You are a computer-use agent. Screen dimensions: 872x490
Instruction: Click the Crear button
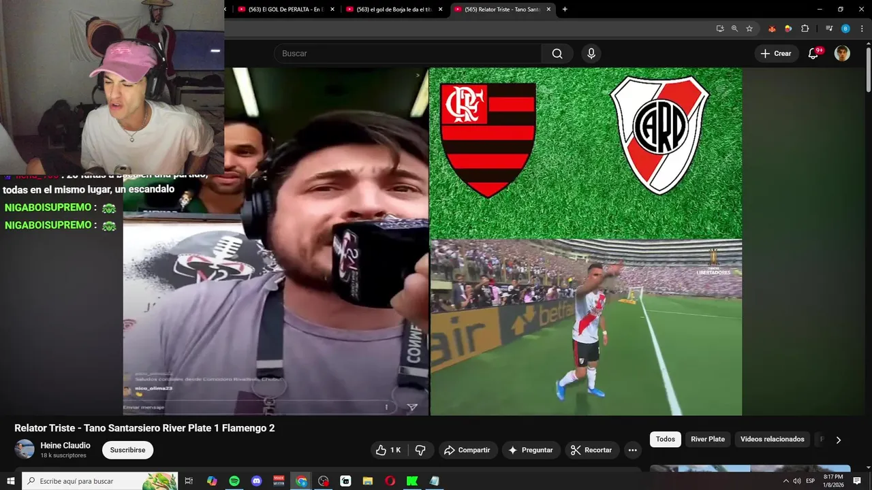[776, 54]
